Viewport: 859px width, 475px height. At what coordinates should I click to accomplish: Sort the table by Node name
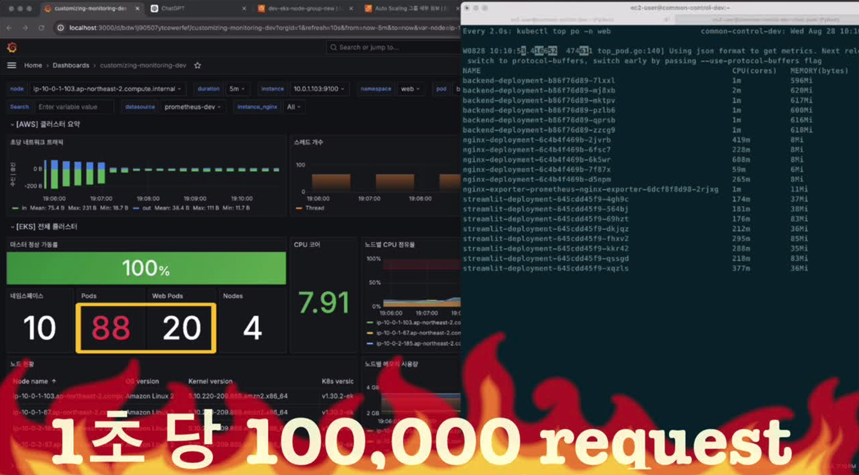pyautogui.click(x=34, y=381)
